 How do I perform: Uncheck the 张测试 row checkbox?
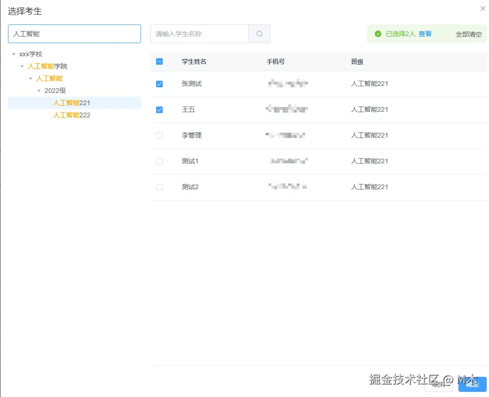pyautogui.click(x=159, y=84)
